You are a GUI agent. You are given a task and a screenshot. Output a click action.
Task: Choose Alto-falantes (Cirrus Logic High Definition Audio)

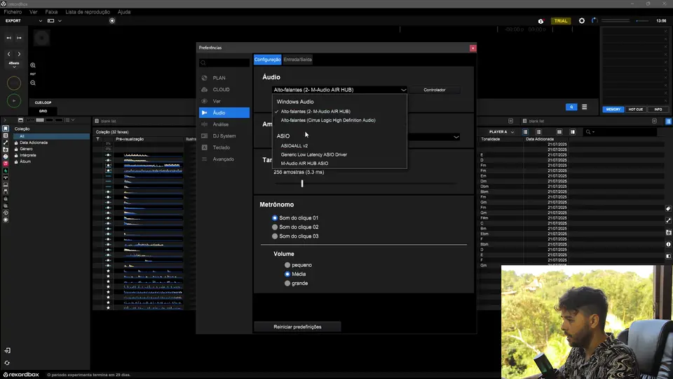coord(328,120)
